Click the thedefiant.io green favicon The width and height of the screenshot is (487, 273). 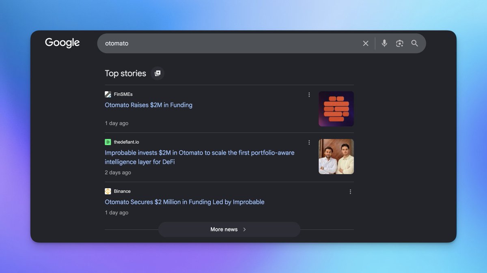108,142
